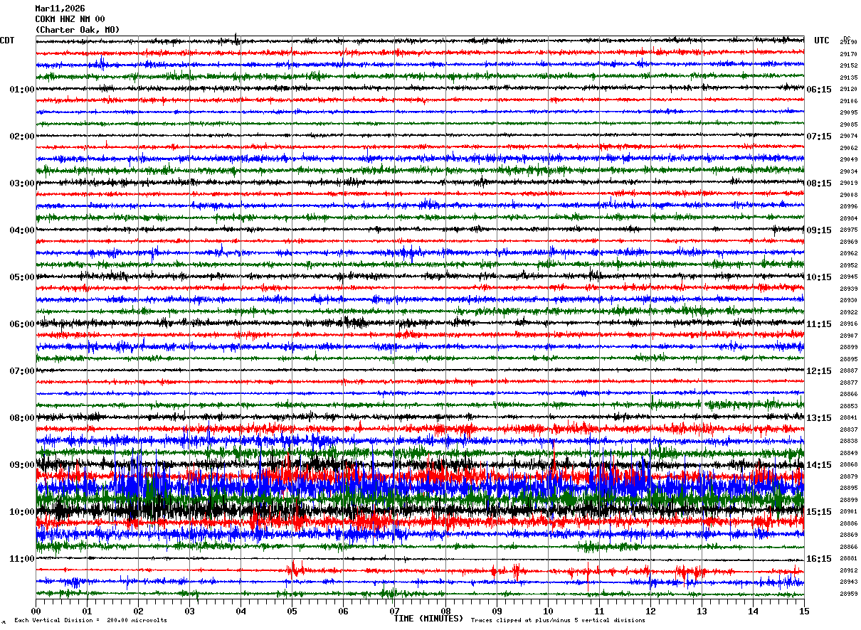This screenshot has height=630, width=861.
Task: Click the DC offset value '28881'
Action: [849, 558]
